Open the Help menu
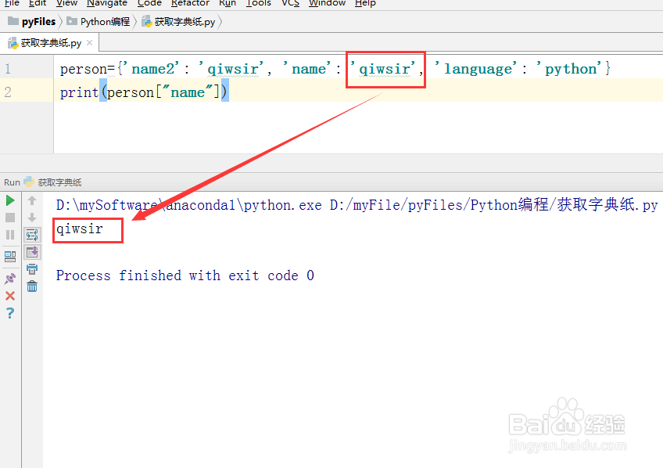The image size is (663, 468). coord(365,3)
